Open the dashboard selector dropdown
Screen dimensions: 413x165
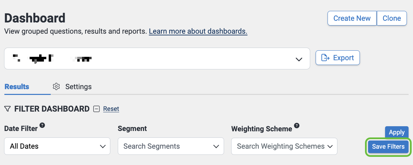(299, 59)
